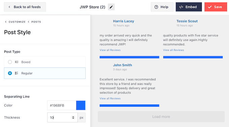Screen dimensions: 229x127
Task: Click the code brackets icon on Embed
Action: tap(181, 7)
